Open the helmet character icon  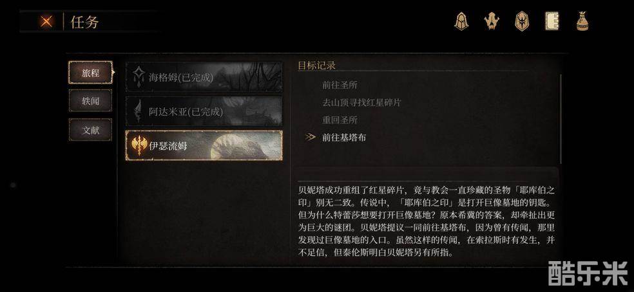point(461,21)
